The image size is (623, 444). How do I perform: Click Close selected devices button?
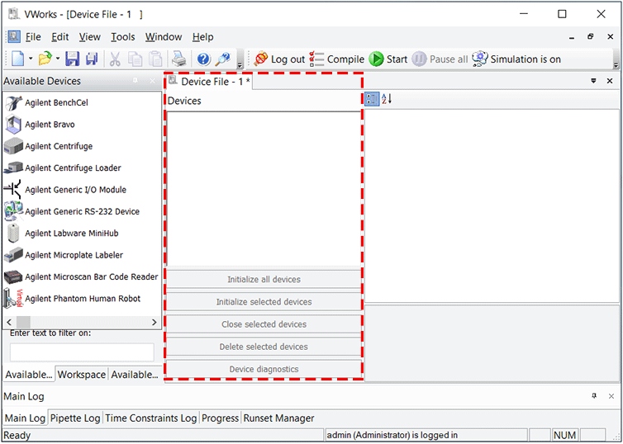[264, 324]
